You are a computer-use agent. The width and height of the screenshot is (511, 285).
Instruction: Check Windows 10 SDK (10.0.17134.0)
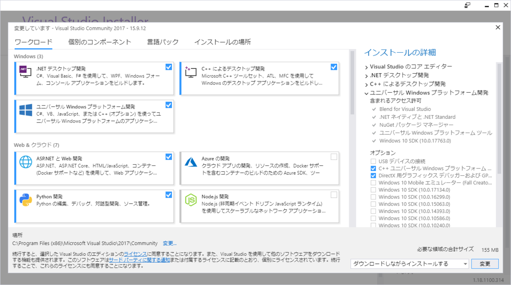tap(373, 190)
